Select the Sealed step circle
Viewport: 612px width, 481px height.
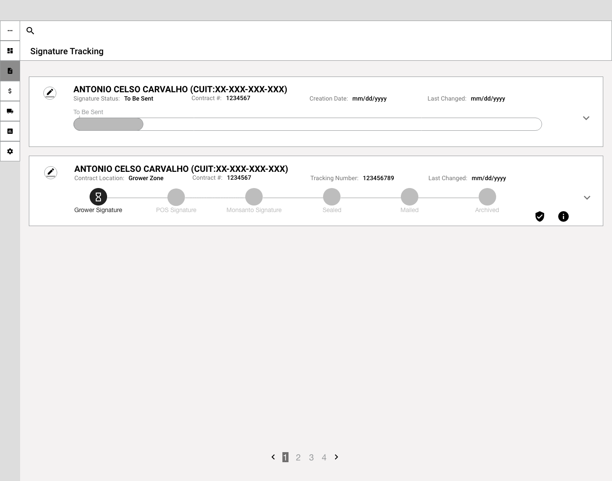click(x=332, y=197)
